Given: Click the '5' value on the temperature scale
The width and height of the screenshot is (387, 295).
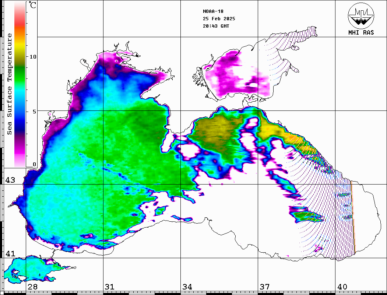Looking at the screenshot, I should click(35, 112).
